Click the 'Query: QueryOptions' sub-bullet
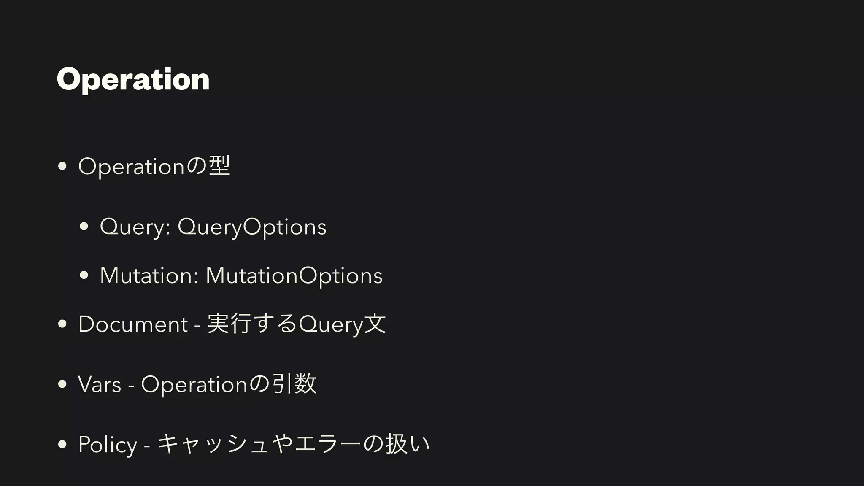 click(x=213, y=227)
